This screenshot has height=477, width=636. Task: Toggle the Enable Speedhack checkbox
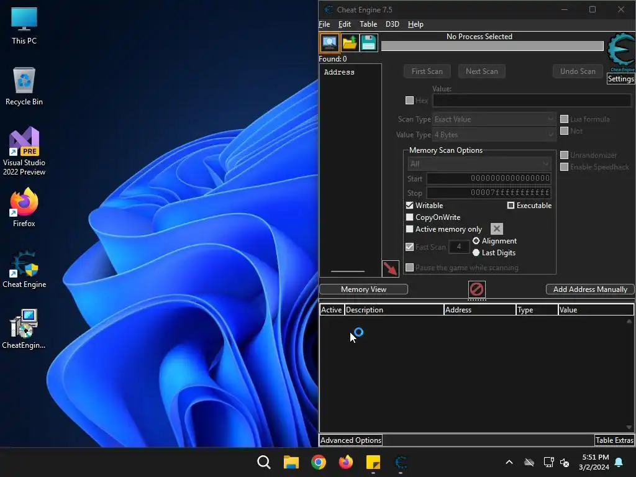[564, 166]
